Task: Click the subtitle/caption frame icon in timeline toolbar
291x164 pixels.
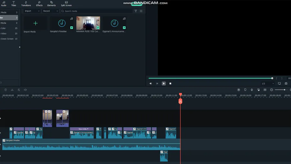Action: [265, 90]
